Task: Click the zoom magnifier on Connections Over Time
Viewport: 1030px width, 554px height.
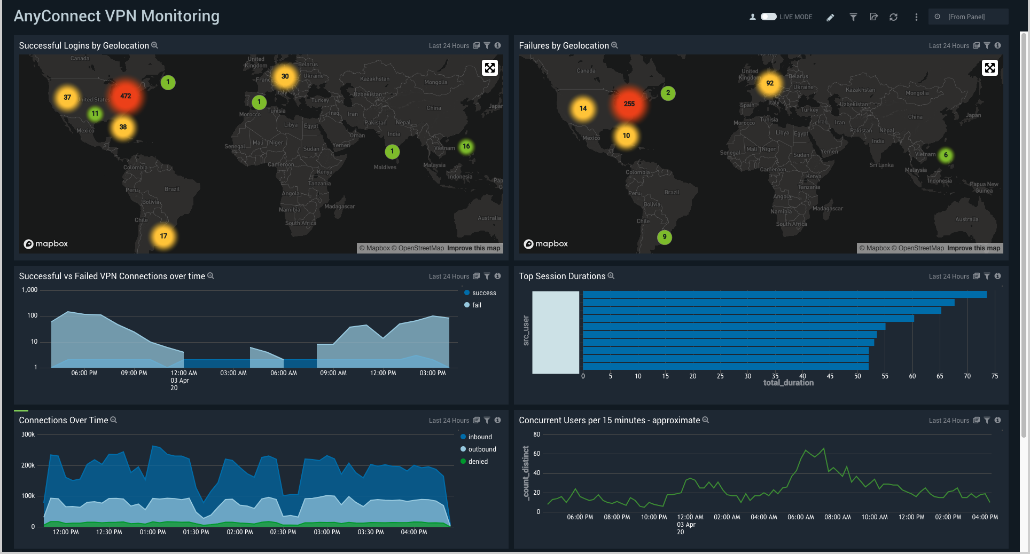Action: coord(113,420)
